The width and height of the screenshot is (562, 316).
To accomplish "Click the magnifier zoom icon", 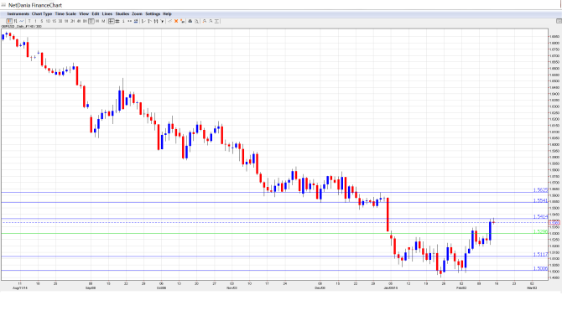I will click(197, 21).
